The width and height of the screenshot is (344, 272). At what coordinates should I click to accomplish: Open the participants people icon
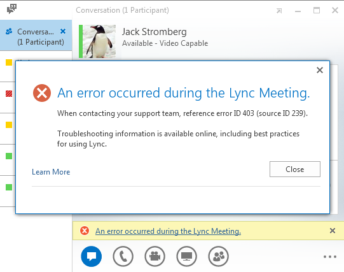(218, 256)
